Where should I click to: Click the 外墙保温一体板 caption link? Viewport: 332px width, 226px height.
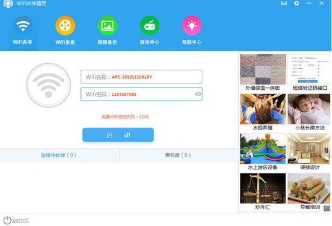263,88
